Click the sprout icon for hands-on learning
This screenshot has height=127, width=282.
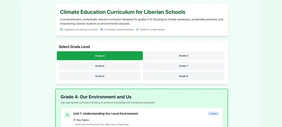[x=137, y=29]
